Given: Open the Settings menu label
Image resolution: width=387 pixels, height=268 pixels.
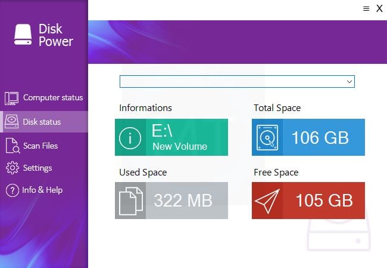Looking at the screenshot, I should (x=38, y=168).
